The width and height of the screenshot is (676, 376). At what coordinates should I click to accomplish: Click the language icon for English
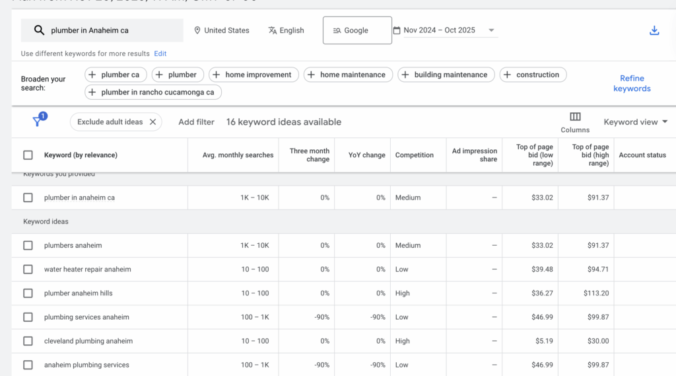[273, 30]
